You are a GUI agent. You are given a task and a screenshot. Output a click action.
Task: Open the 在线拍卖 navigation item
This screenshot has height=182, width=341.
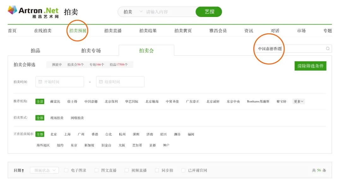pyautogui.click(x=43, y=31)
